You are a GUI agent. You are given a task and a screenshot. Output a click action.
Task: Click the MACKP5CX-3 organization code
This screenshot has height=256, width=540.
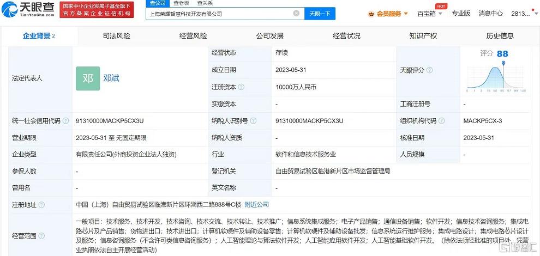(x=483, y=121)
